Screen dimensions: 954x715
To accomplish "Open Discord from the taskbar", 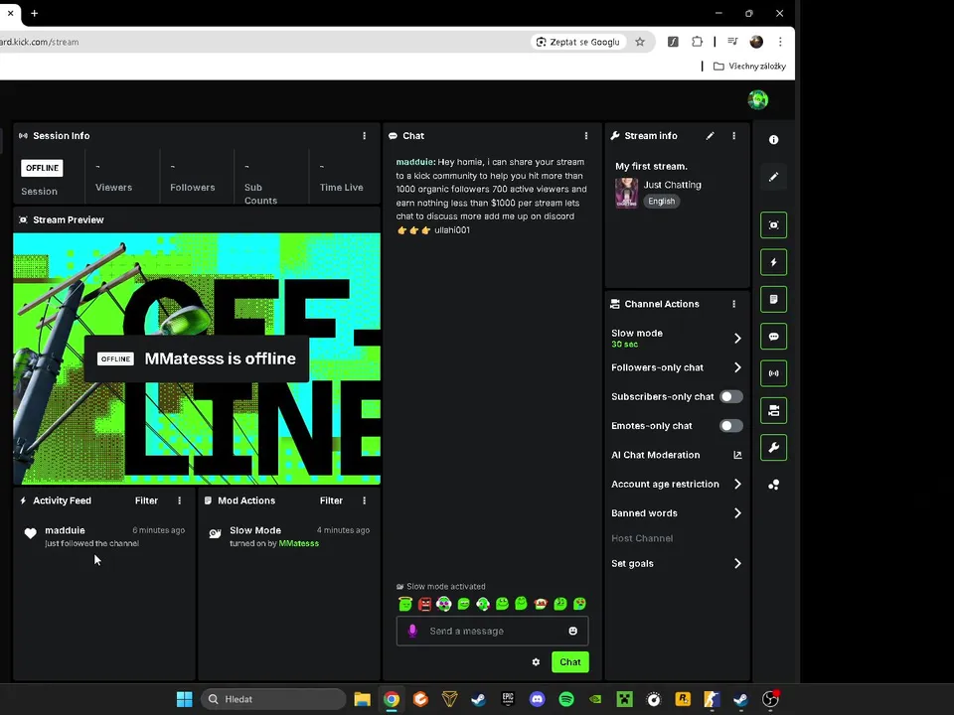I will tap(537, 699).
